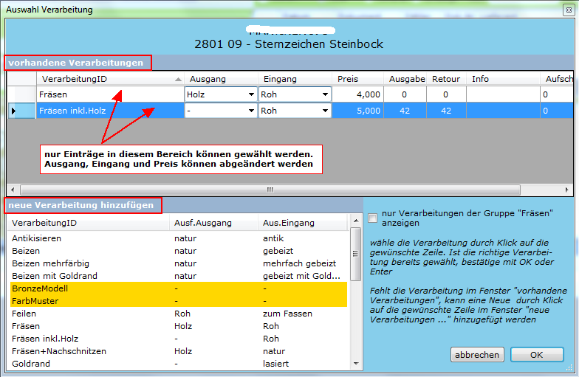Open Eingang dropdown in Fräsen inkl.Holz row
The height and width of the screenshot is (377, 579).
[x=325, y=111]
